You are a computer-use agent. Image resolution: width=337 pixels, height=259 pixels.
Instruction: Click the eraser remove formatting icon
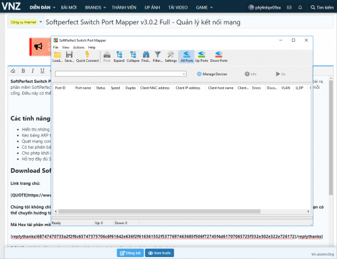click(13, 71)
